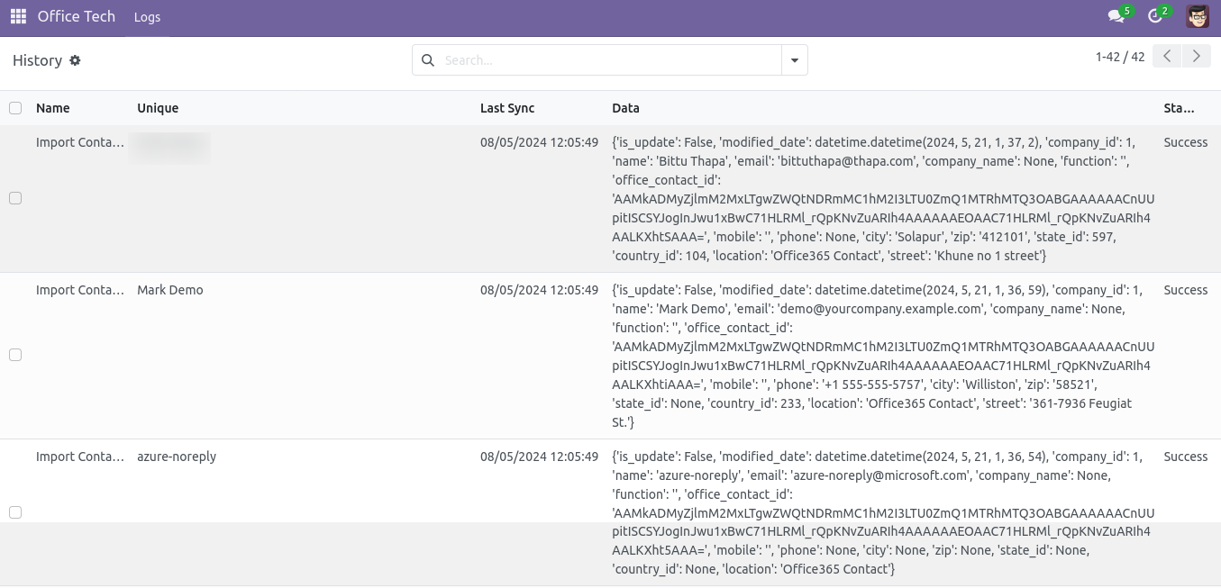Tick the azure-noreply row checkbox

[x=15, y=512]
